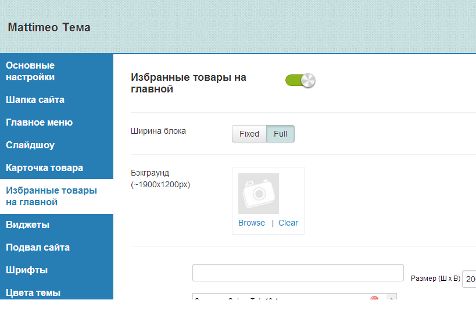
Task: Go to Подвал сайта settings
Action: point(38,247)
